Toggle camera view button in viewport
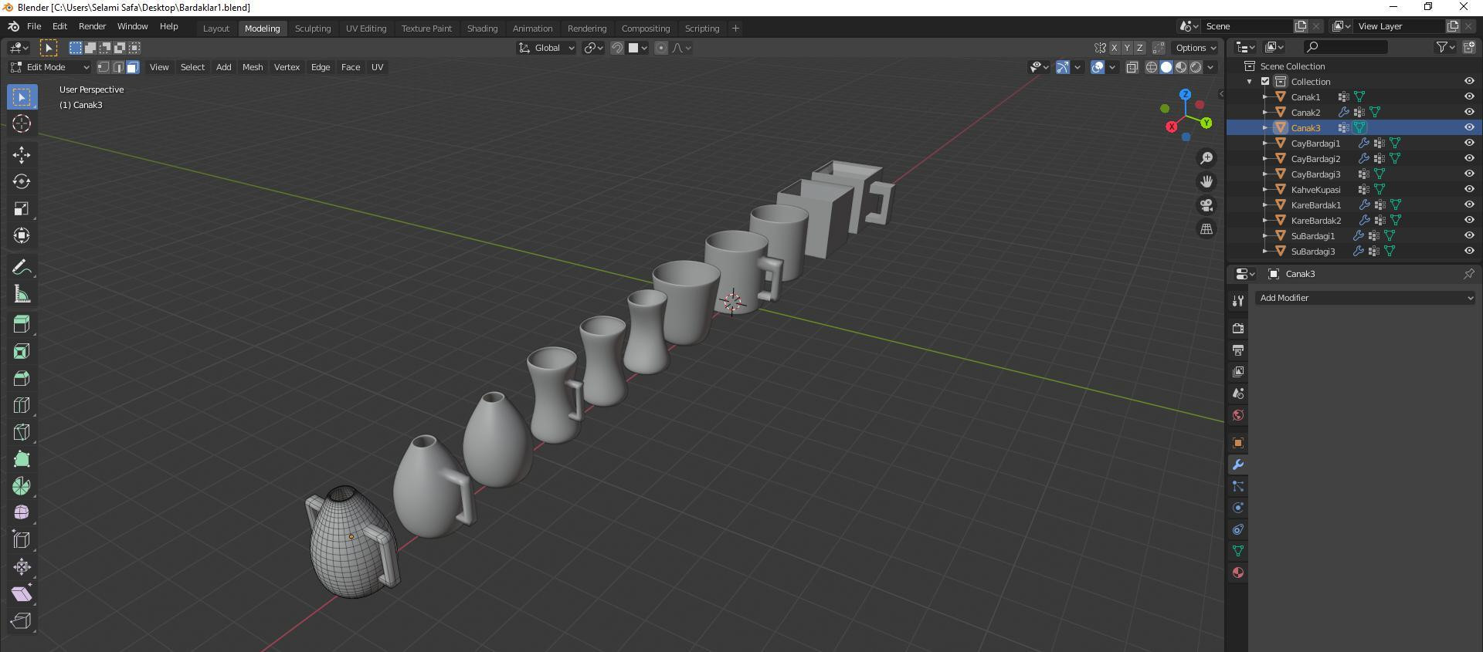Screen dimensions: 1483x652 coord(1206,205)
